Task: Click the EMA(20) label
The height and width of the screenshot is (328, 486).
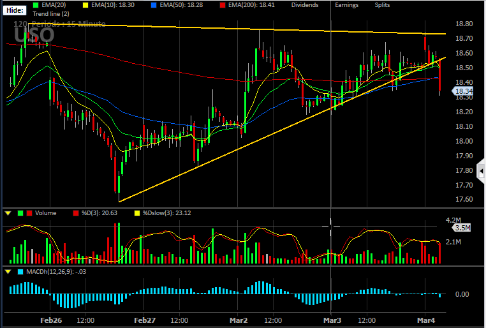Action: [x=54, y=5]
